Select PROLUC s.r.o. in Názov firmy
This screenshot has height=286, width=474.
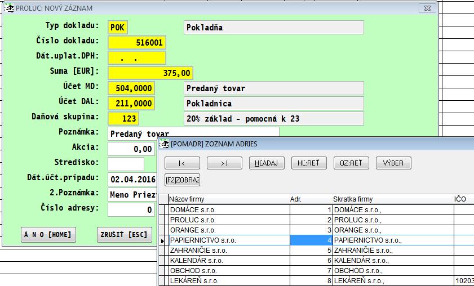[229, 220]
